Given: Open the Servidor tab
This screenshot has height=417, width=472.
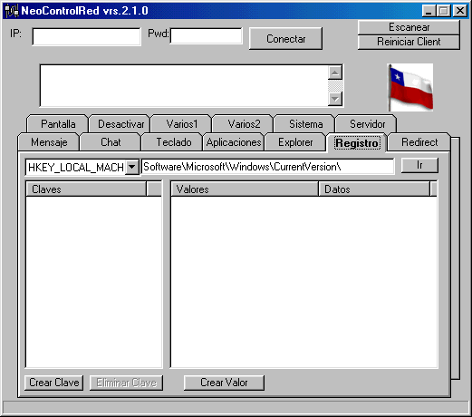Looking at the screenshot, I should pos(367,124).
